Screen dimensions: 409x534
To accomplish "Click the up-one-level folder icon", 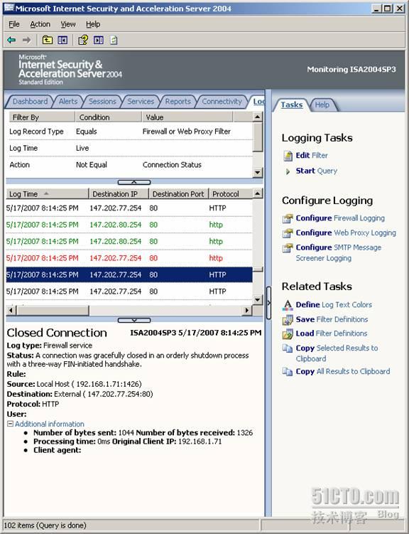I will (48, 41).
